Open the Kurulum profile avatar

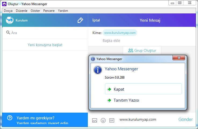pos(10,20)
